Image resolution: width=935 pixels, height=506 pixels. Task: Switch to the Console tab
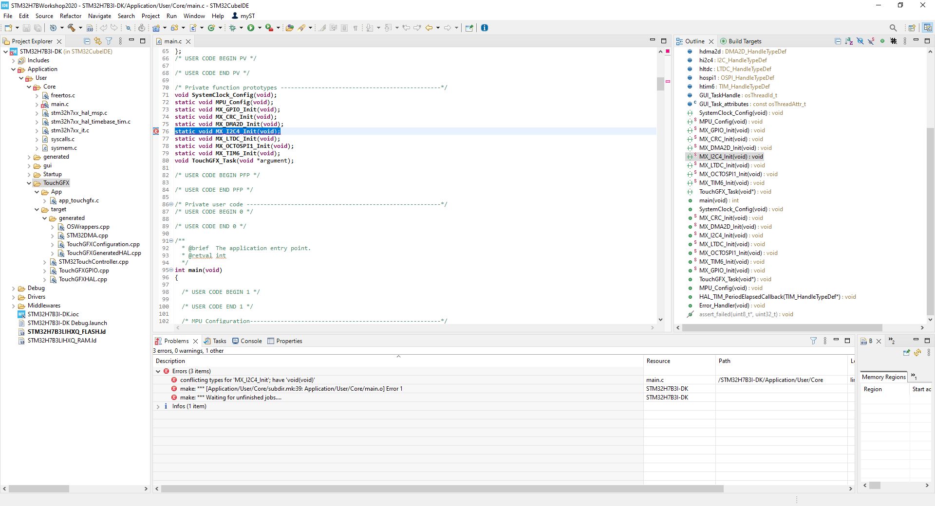pyautogui.click(x=251, y=341)
